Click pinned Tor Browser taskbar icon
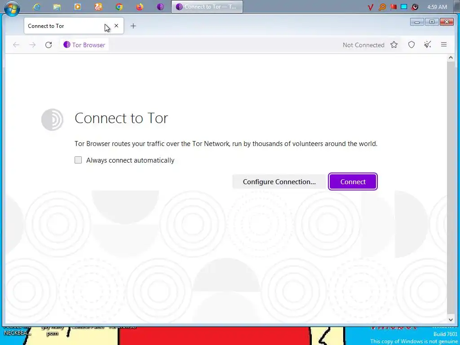Screen dimensions: 460x345 point(160,7)
